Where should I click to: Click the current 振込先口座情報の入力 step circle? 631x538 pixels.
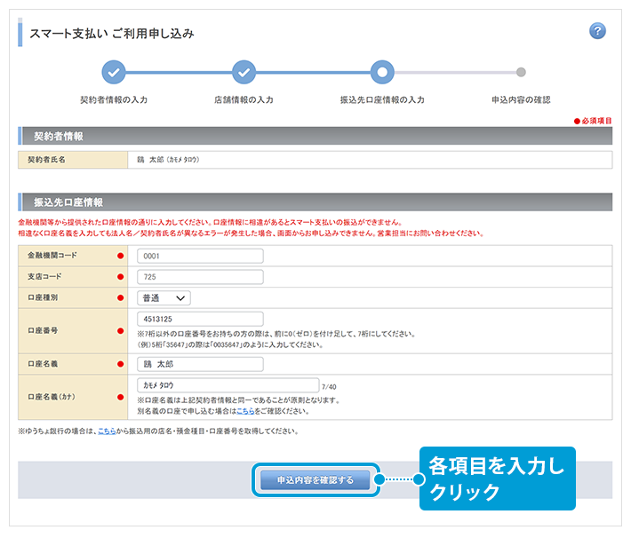pos(382,73)
